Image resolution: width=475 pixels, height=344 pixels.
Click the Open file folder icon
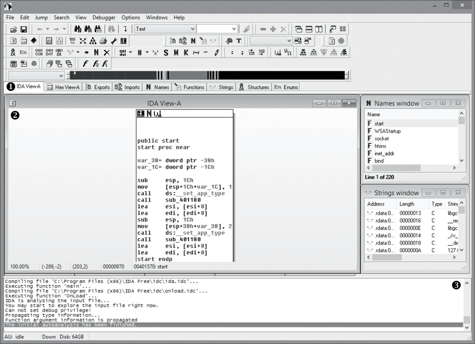coord(13,29)
